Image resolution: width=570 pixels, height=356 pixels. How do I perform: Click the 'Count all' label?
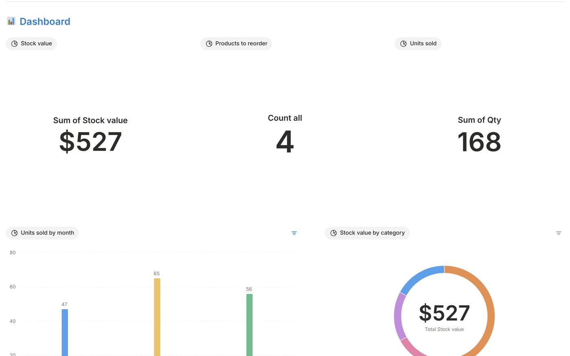pyautogui.click(x=285, y=118)
